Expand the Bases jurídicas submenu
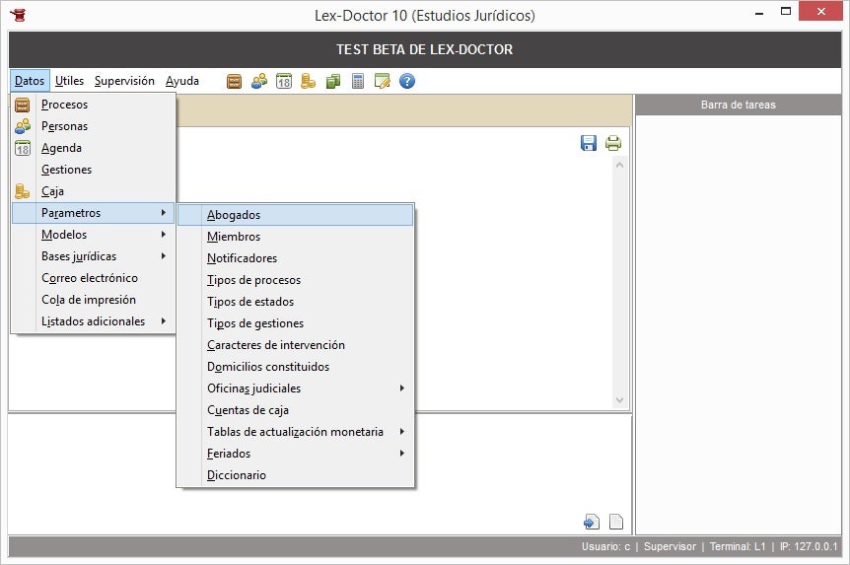850x565 pixels. click(x=94, y=256)
